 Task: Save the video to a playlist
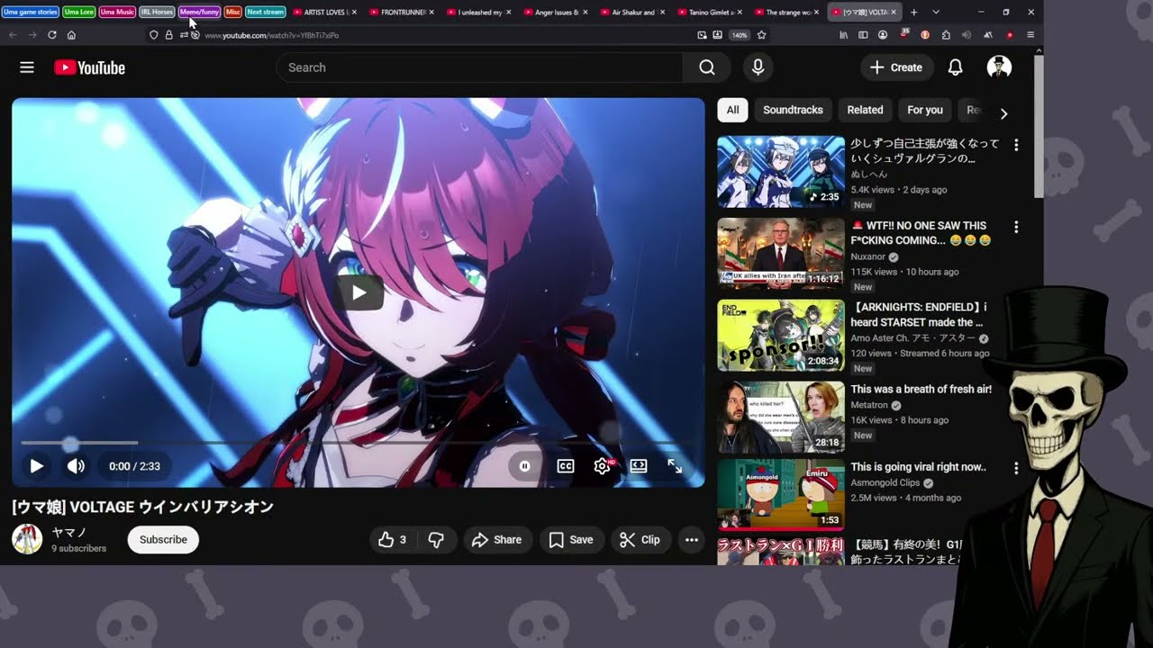[x=571, y=540]
